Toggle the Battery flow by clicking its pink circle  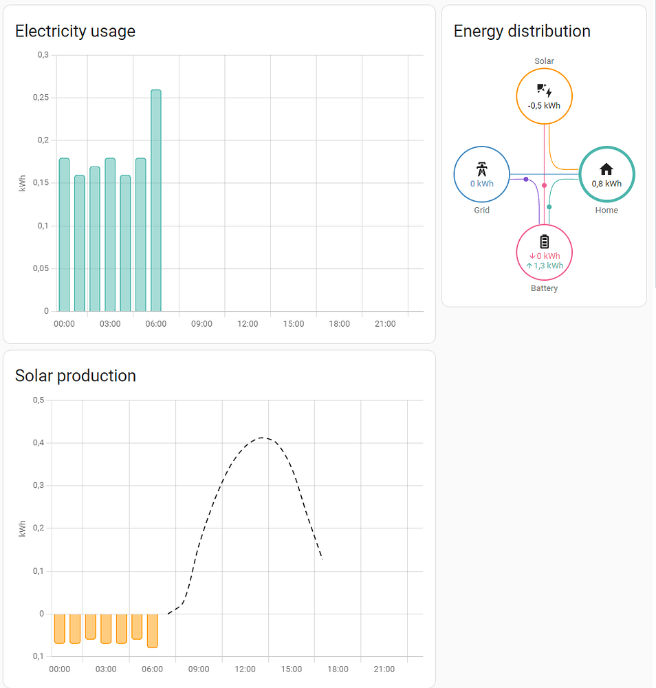544,252
